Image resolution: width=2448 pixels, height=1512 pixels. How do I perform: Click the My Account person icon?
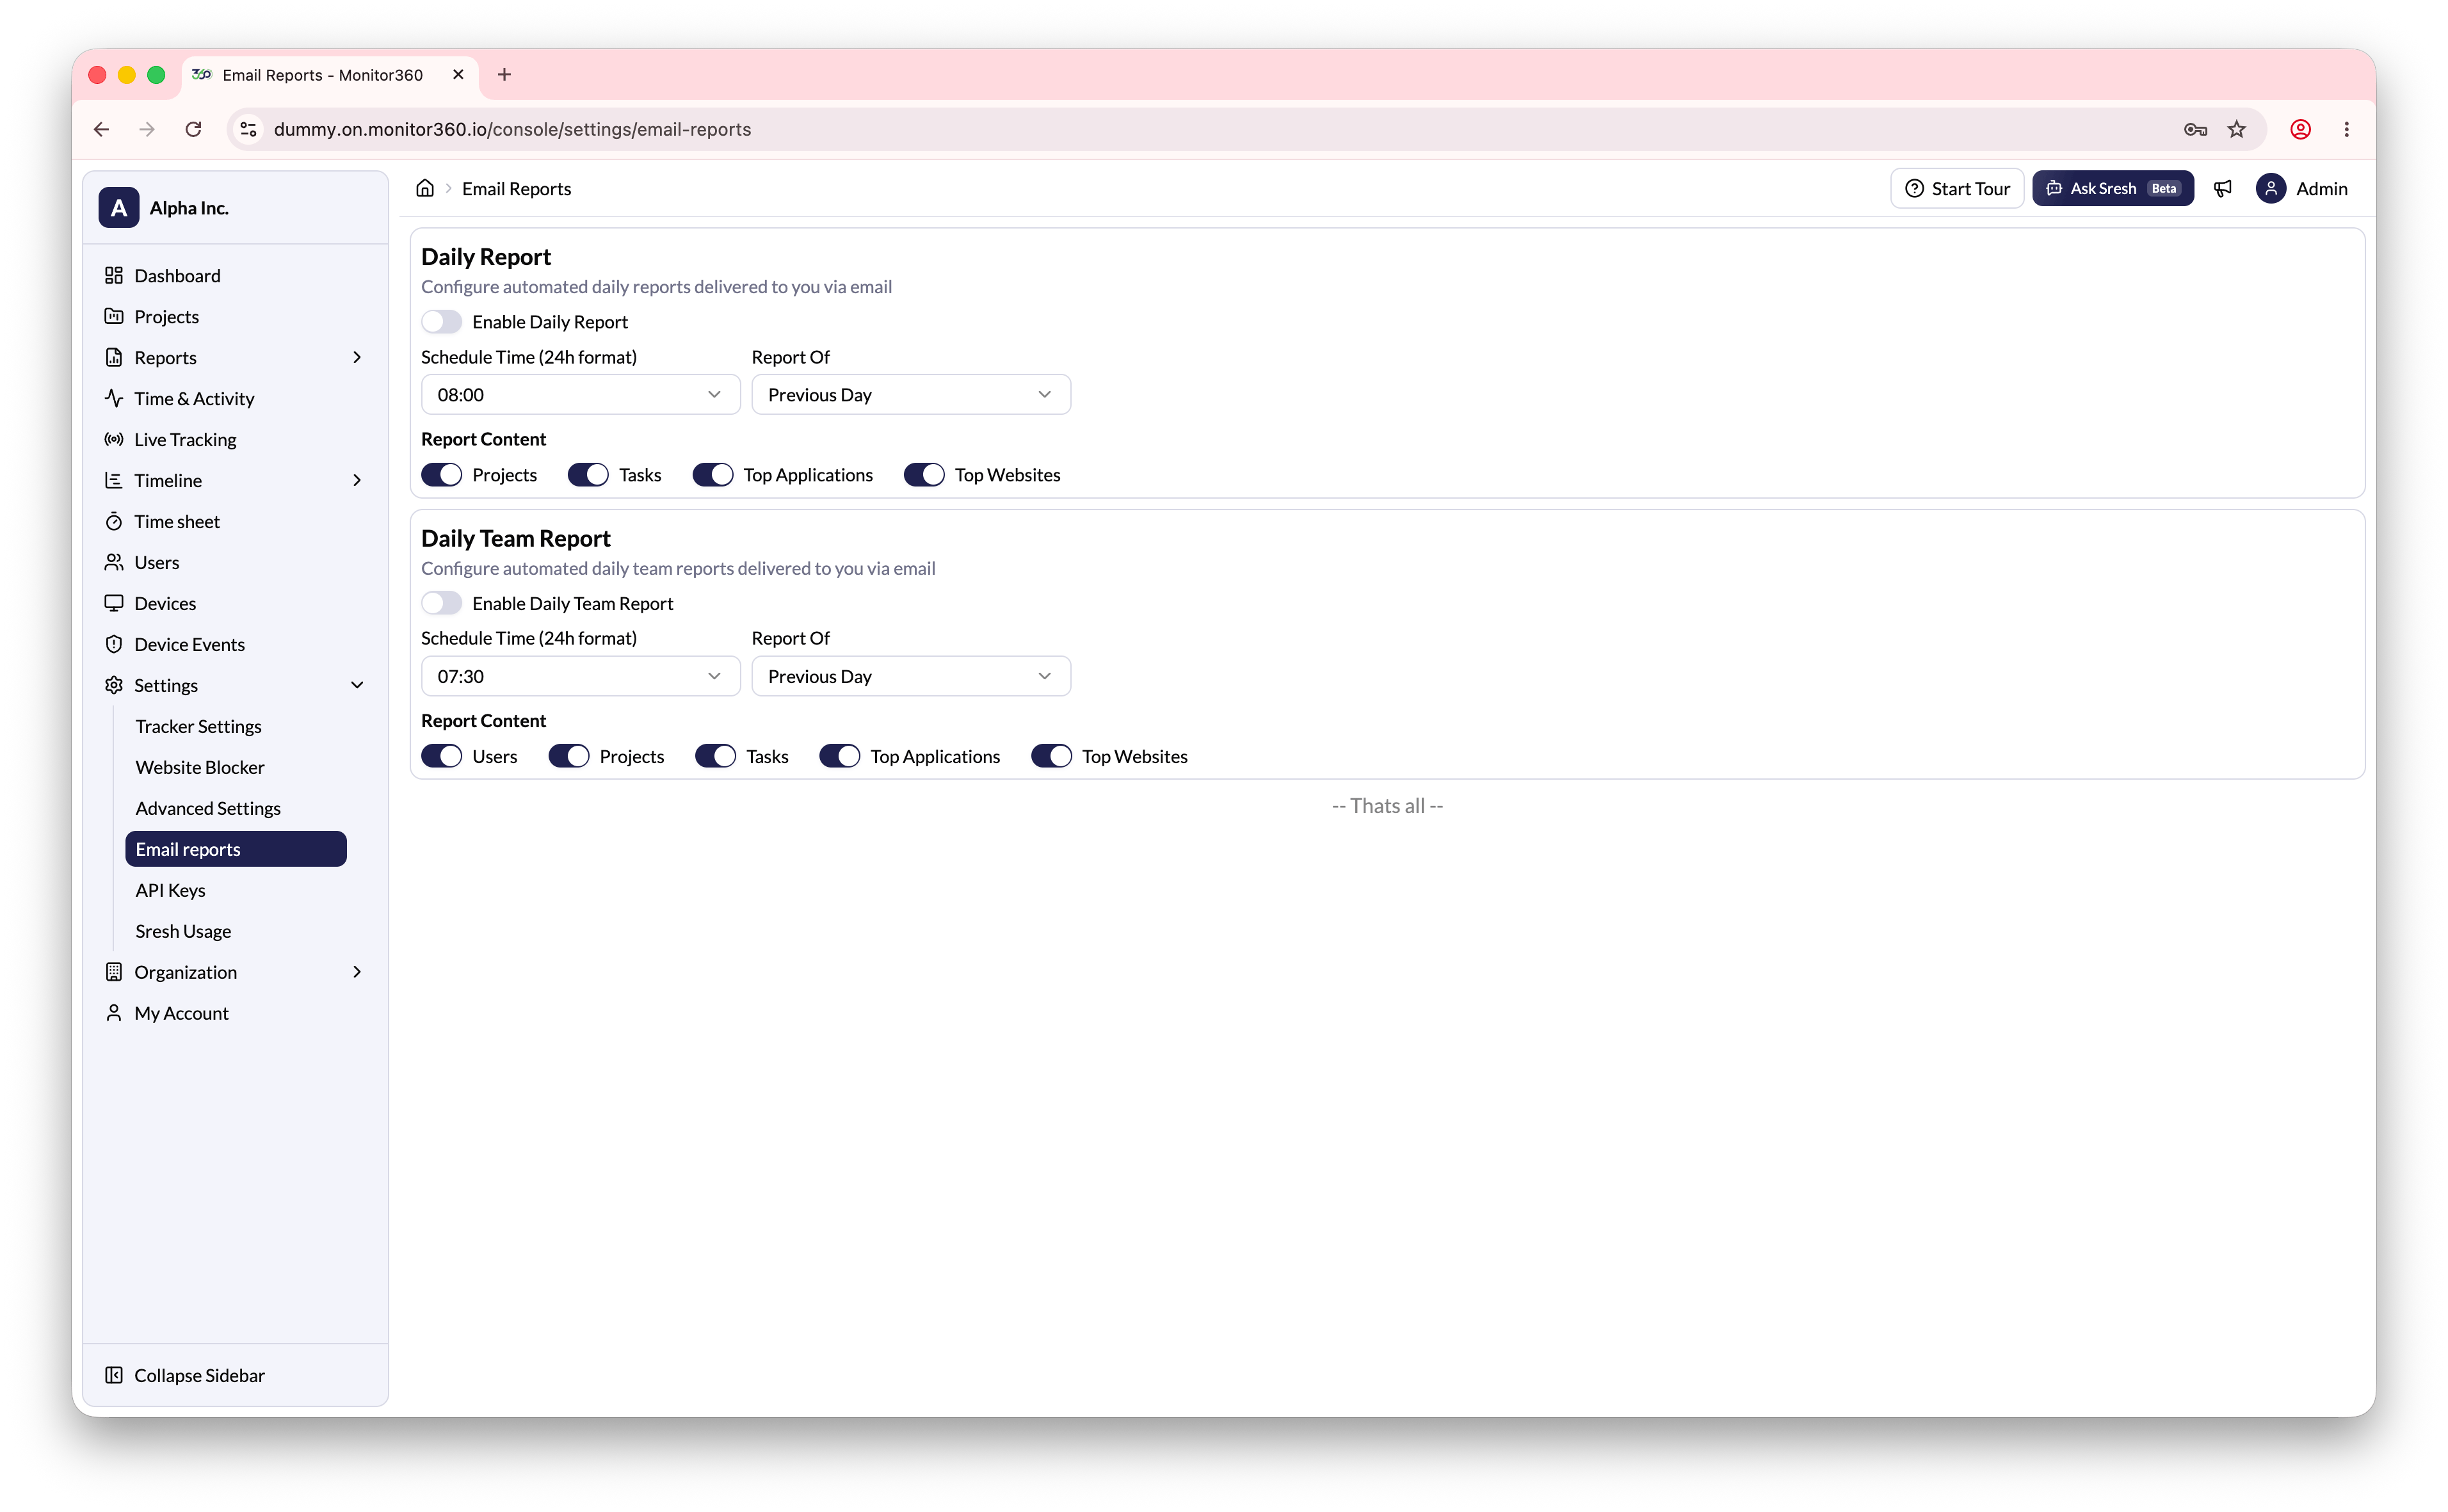pos(114,1013)
